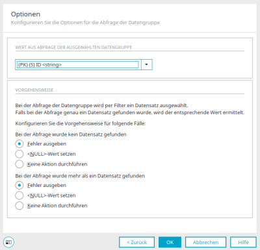Image resolution: width=260 pixels, height=250 pixels.
Task: Go back with the '< Zurück' button
Action: (136, 242)
